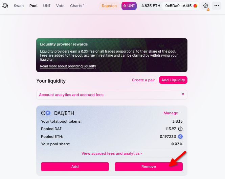
Task: Click the Ethereum icon next to Pooled ETH
Action: point(180,137)
